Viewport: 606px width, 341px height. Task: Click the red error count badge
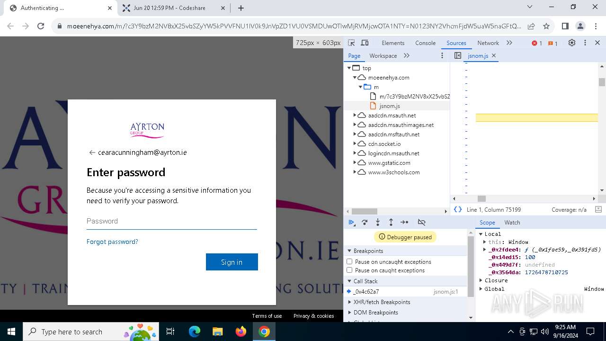pos(537,43)
